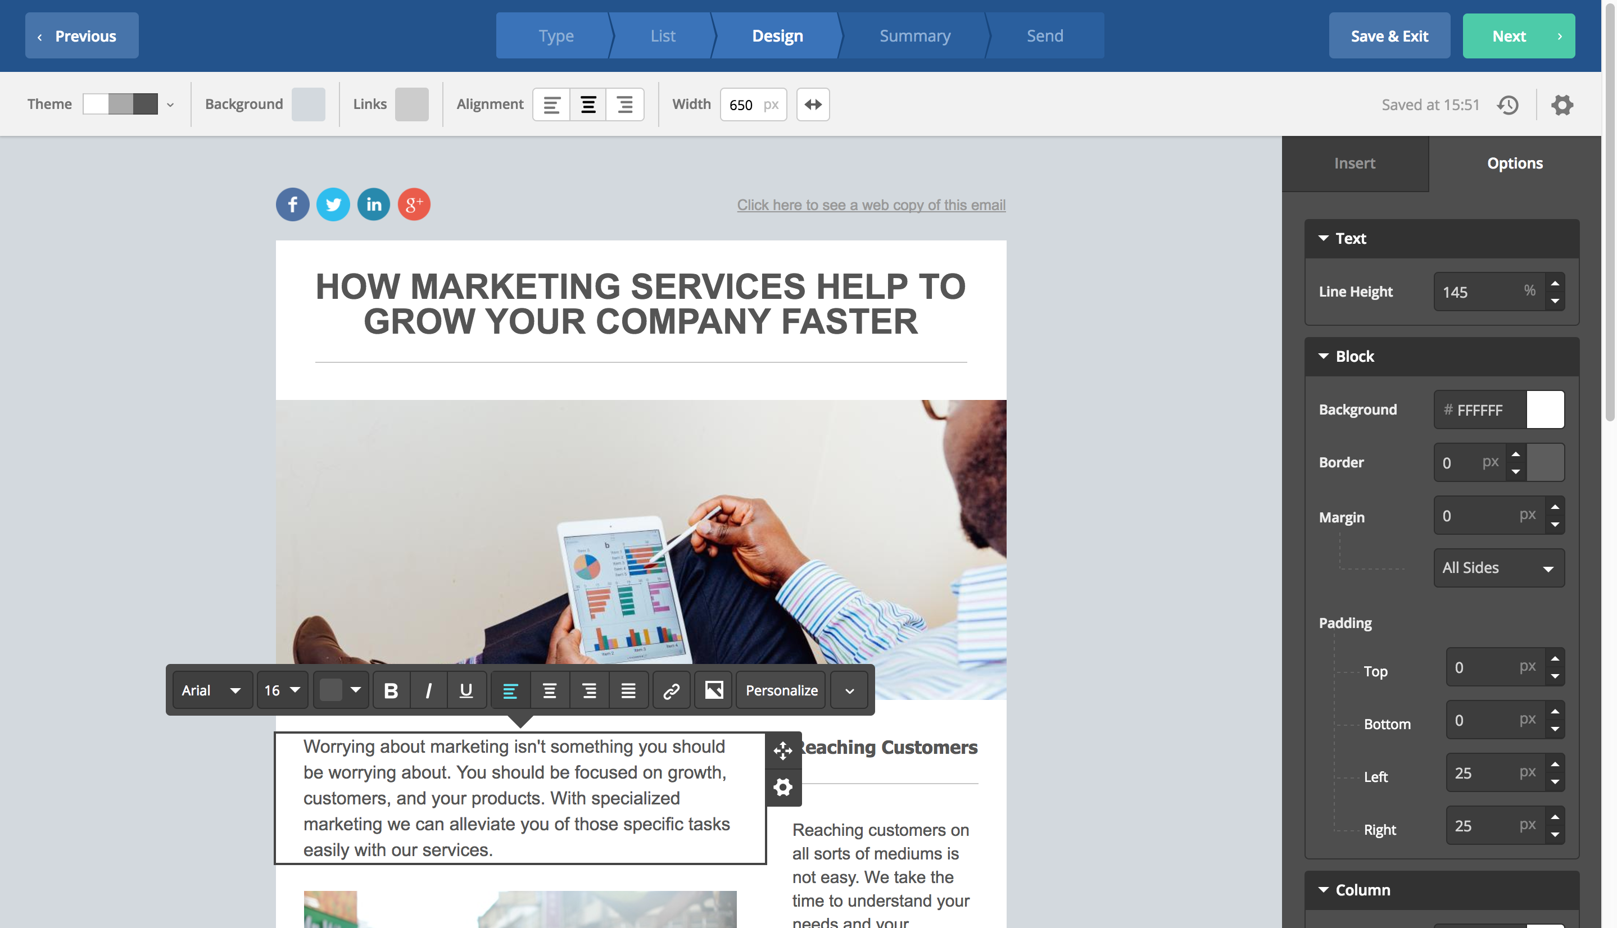Click the insert link icon
The width and height of the screenshot is (1617, 928).
[671, 690]
